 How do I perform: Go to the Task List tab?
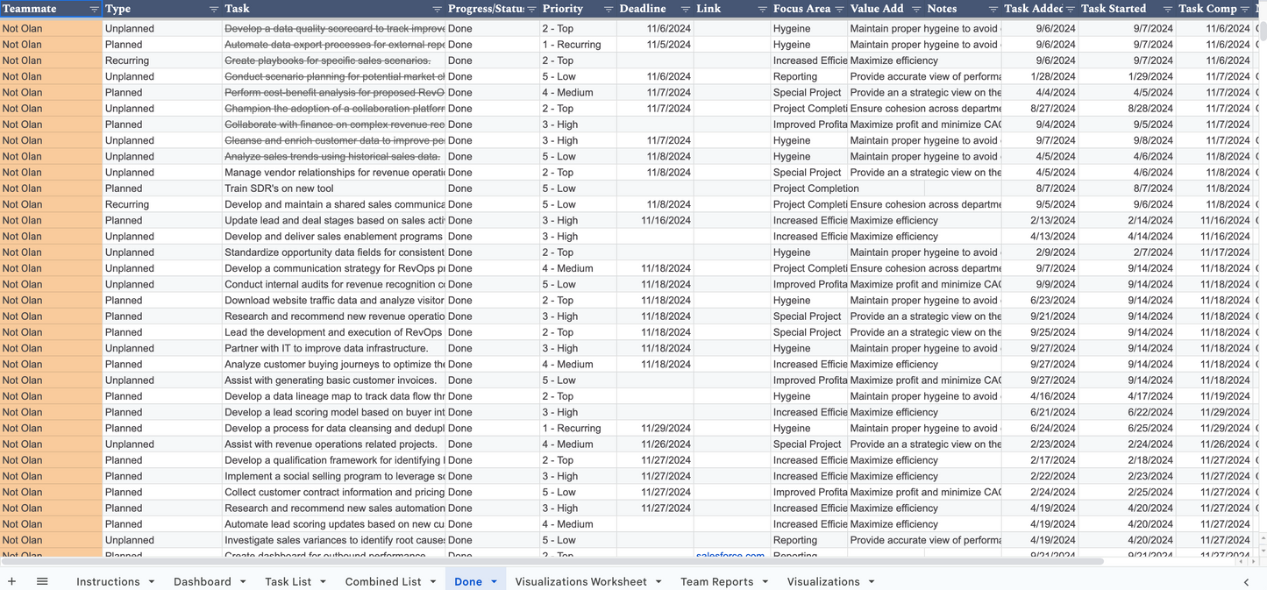point(288,582)
